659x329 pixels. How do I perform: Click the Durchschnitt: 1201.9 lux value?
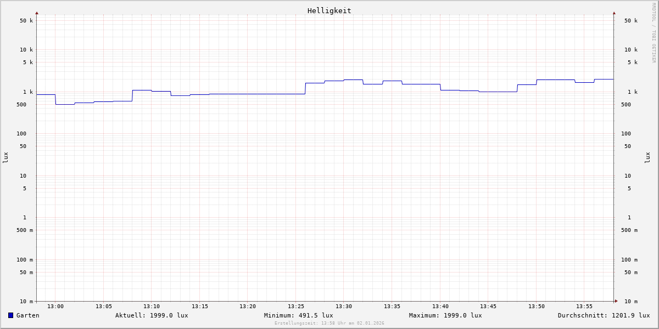tap(604, 315)
